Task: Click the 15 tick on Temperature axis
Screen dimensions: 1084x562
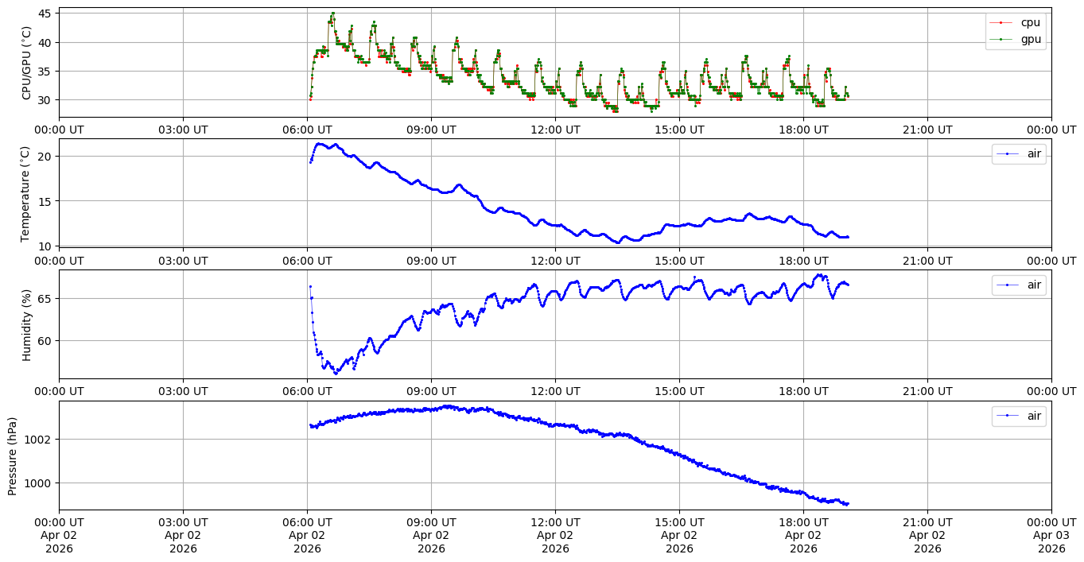Action: coord(44,201)
